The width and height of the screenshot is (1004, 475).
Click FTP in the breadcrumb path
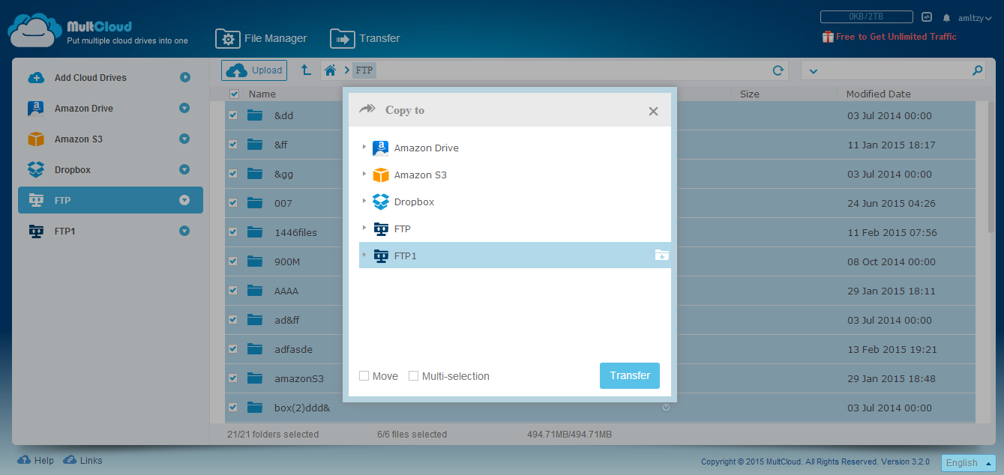[x=364, y=70]
